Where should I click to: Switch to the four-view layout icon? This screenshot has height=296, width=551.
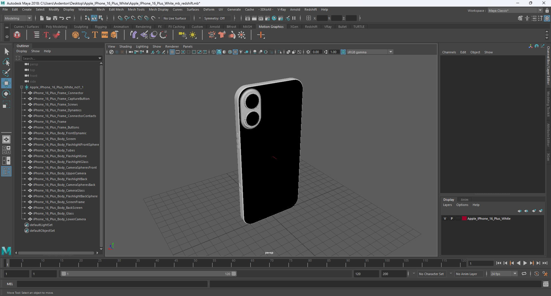(x=6, y=150)
